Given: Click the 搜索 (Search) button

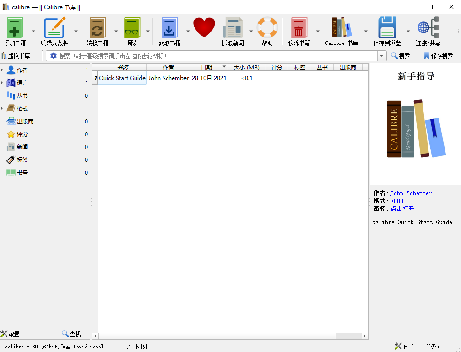Looking at the screenshot, I should (401, 56).
